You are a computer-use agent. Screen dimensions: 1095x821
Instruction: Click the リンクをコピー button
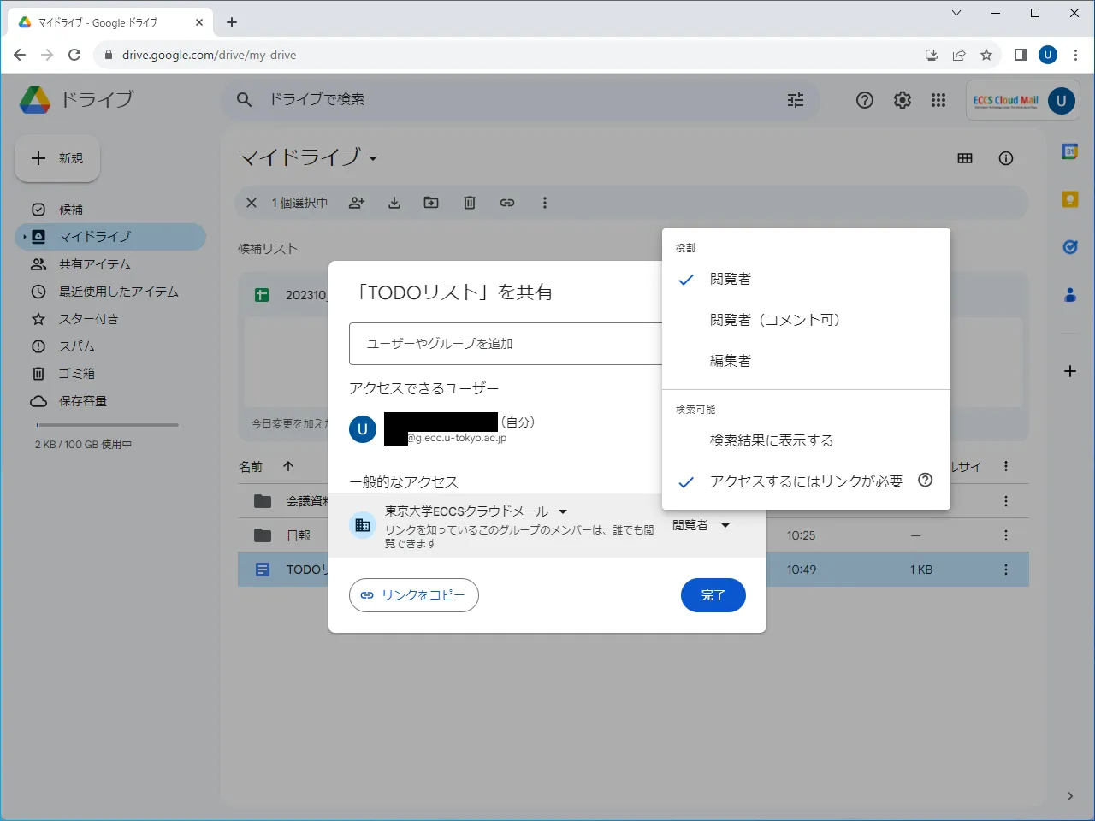tap(414, 595)
